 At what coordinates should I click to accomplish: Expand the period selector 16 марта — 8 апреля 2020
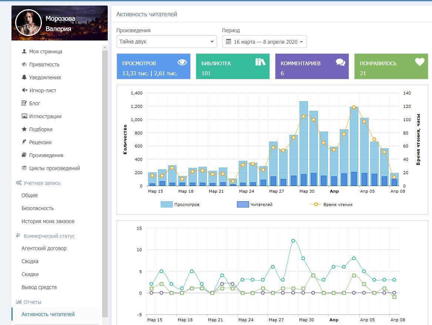[264, 42]
